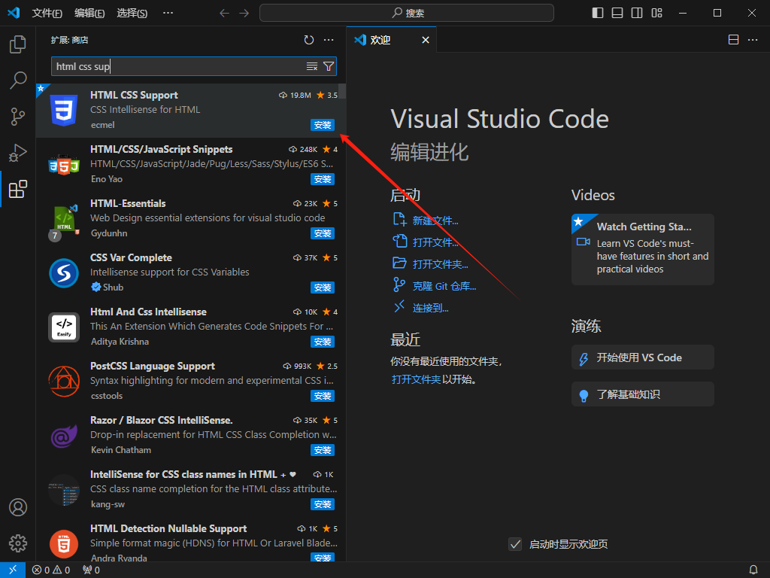Click the title bar 搜索 command center

click(x=407, y=13)
